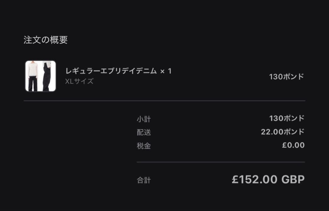The image size is (329, 211).
Task: Select the 注文の概要 heading
Action: pos(46,40)
